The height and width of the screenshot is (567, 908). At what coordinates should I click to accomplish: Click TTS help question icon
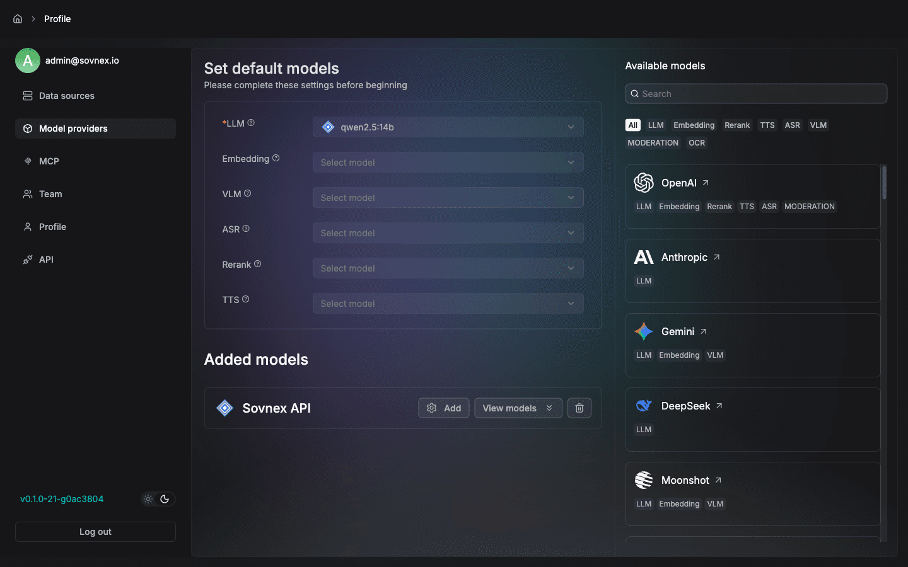click(x=246, y=299)
